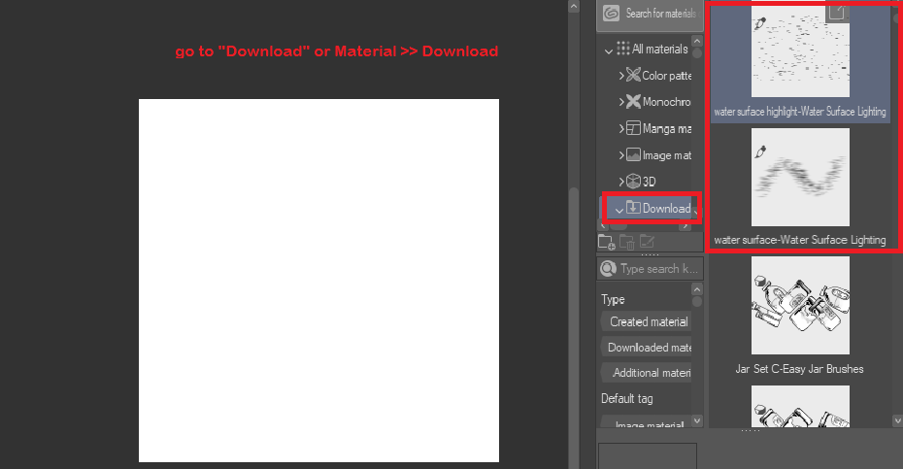Expand the 3D folder
The width and height of the screenshot is (903, 469).
[621, 182]
